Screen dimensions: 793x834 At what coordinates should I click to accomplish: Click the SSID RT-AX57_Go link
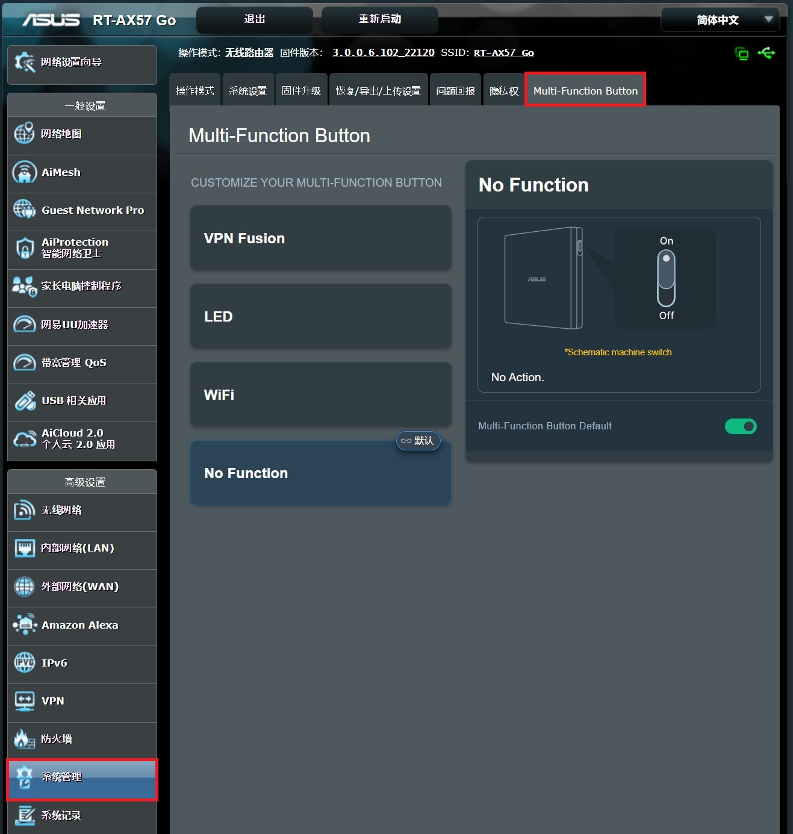tap(504, 53)
